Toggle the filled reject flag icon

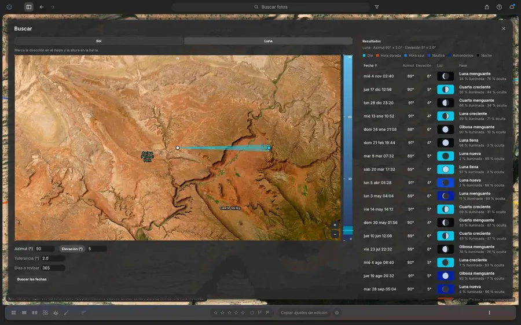tap(267, 313)
